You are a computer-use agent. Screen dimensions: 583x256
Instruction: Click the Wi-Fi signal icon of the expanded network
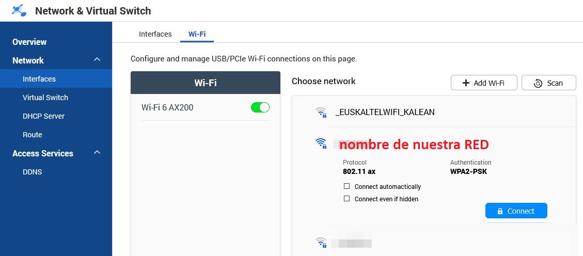(x=321, y=143)
